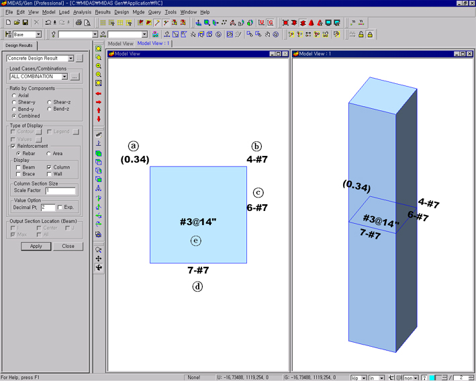Viewport: 476px width, 381px height.
Task: Select the Area radio button
Action: 48,153
